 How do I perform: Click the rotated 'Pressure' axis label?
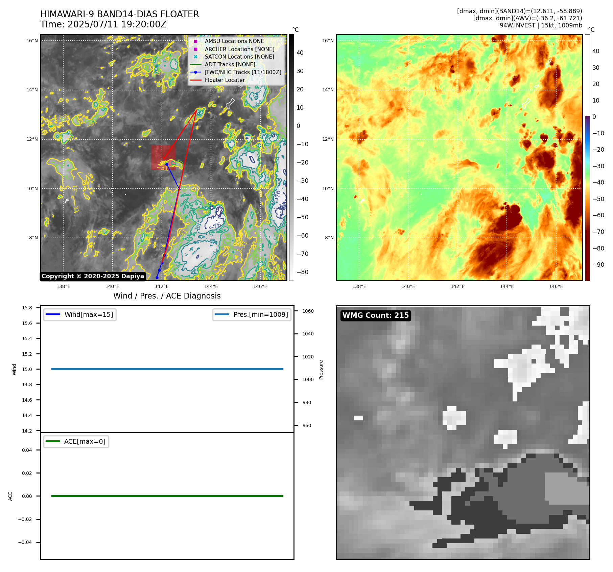[321, 370]
